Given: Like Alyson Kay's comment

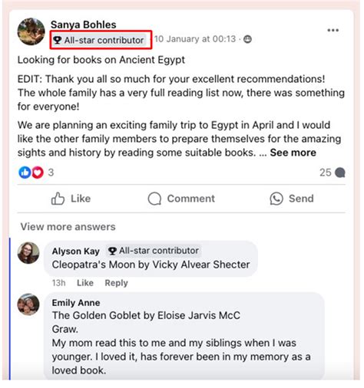Looking at the screenshot, I should (x=85, y=283).
